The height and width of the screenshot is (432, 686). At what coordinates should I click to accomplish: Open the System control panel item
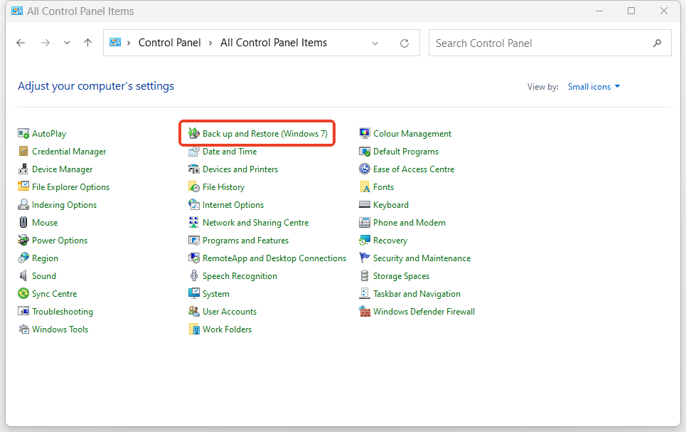215,293
